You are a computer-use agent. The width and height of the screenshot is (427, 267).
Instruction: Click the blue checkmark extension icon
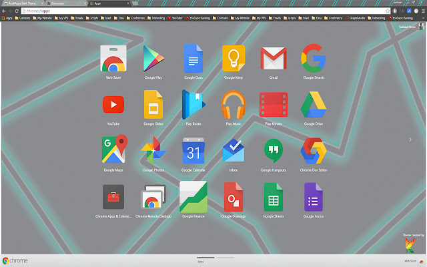409,11
